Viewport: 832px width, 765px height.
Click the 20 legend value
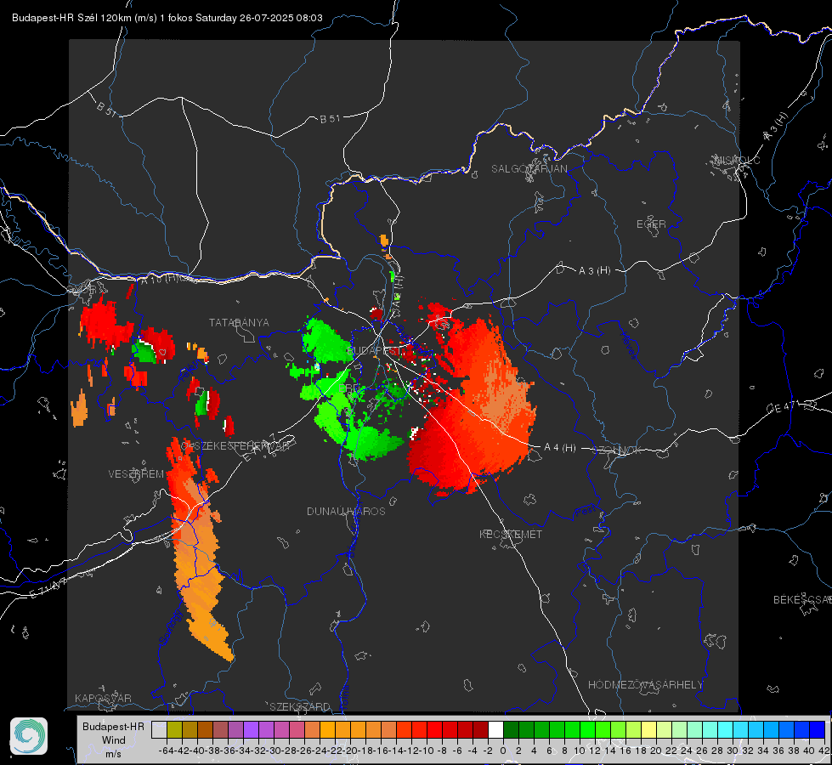(x=656, y=751)
